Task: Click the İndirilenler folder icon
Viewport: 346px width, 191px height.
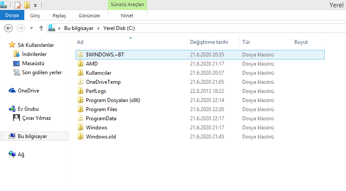Action: point(16,54)
